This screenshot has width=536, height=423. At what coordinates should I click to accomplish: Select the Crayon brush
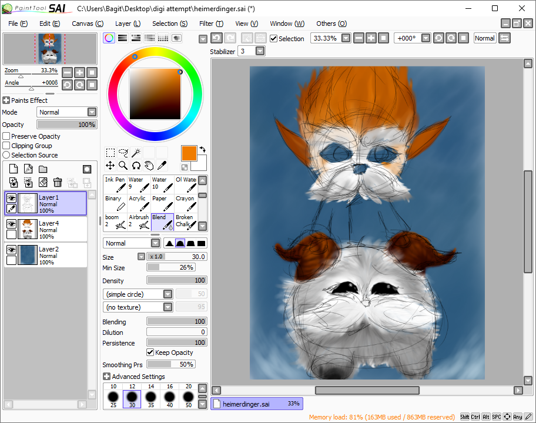tap(186, 203)
